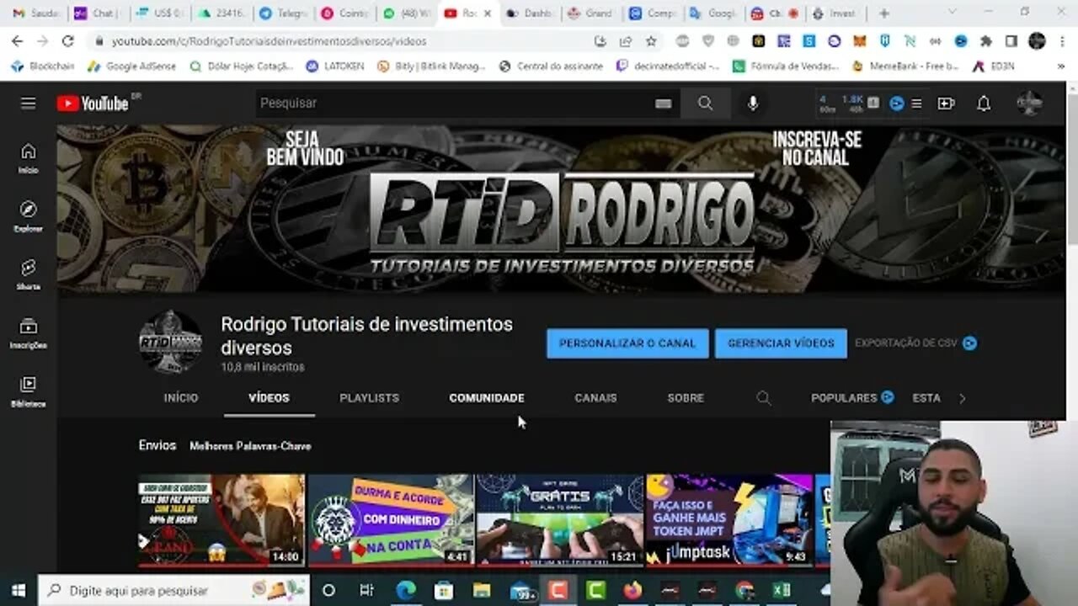Open the SOBRE channel tab
The image size is (1078, 606).
686,398
